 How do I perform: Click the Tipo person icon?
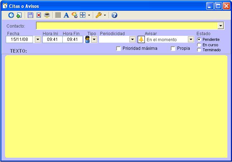coord(87,39)
